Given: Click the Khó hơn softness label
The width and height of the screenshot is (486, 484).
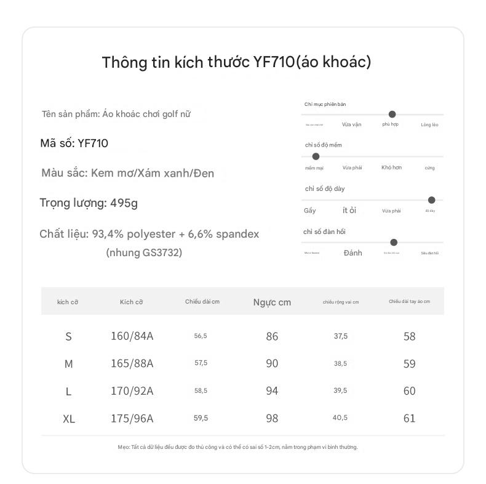Looking at the screenshot, I should tap(391, 167).
